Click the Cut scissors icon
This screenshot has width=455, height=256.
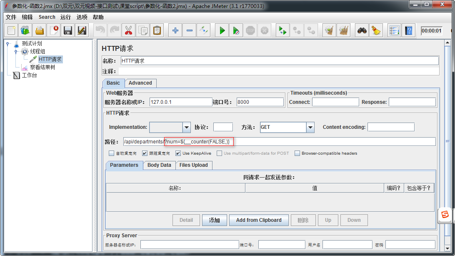[x=129, y=30]
